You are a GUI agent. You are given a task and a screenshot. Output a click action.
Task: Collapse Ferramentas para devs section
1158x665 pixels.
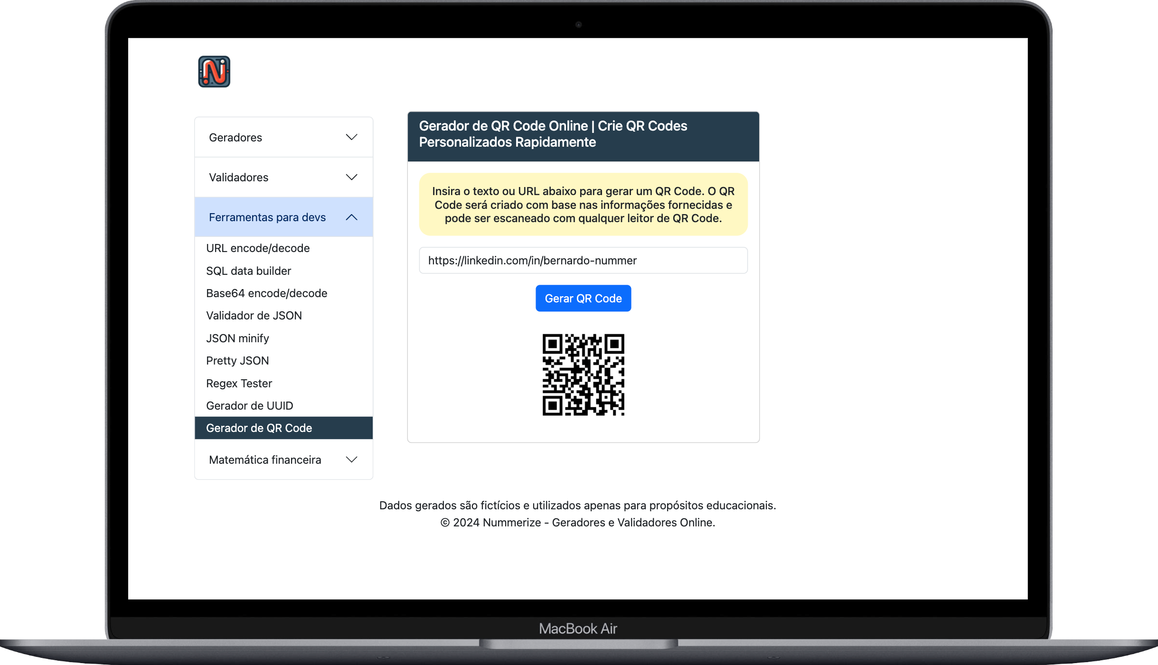(283, 217)
